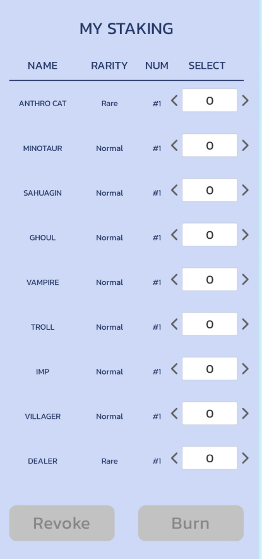Screen dimensions: 262x559
Task: Select the IMP quantity input field
Action: pos(210,369)
